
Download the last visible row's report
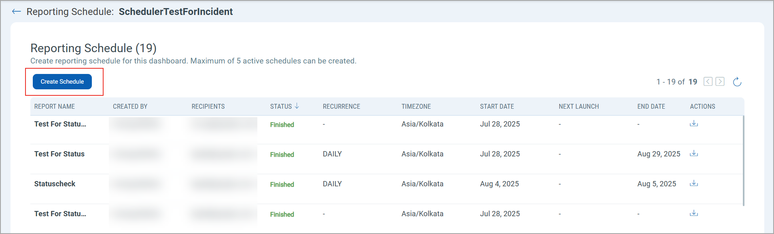click(693, 213)
